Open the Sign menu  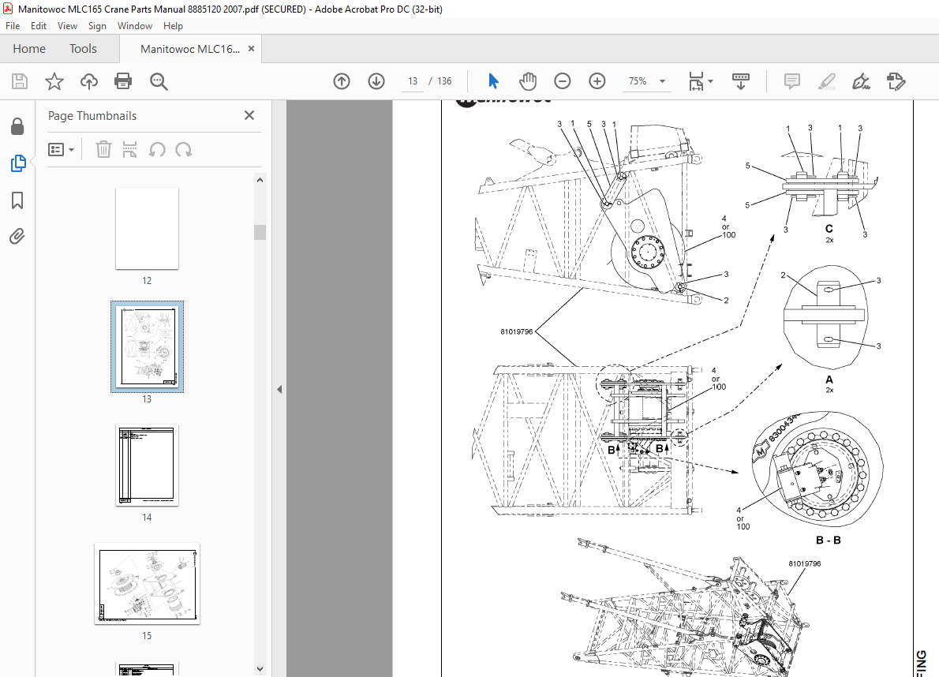[x=97, y=26]
